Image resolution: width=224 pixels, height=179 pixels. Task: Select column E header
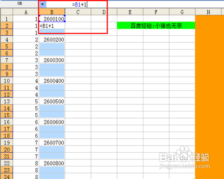pos(130,12)
